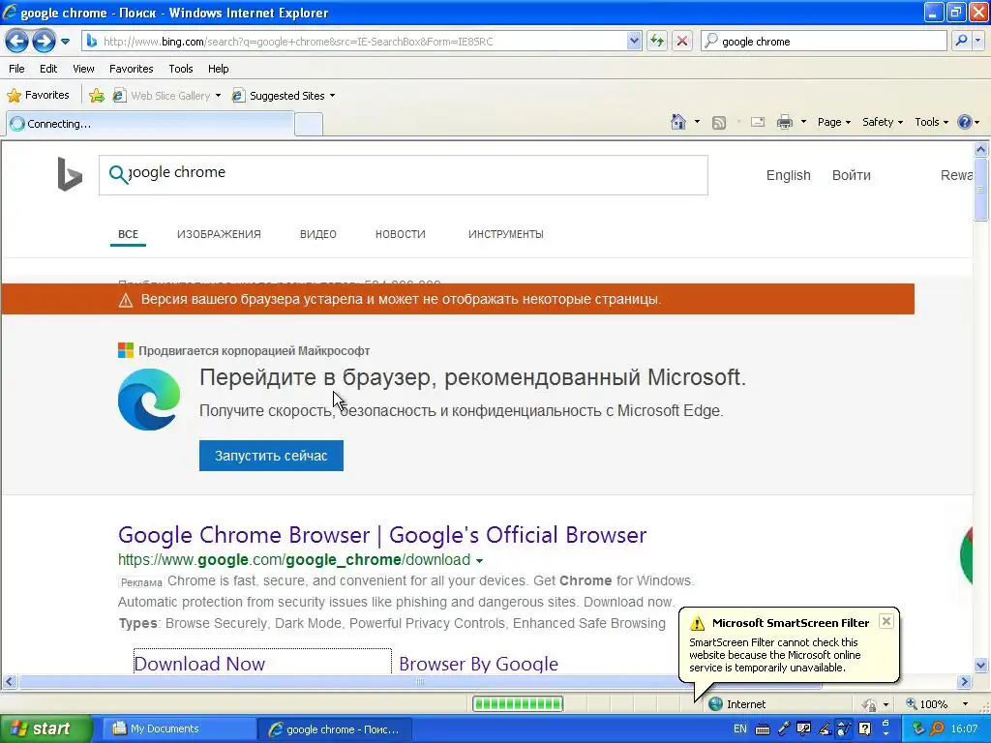Stop page loading with the red X
991x743 pixels.
(682, 41)
